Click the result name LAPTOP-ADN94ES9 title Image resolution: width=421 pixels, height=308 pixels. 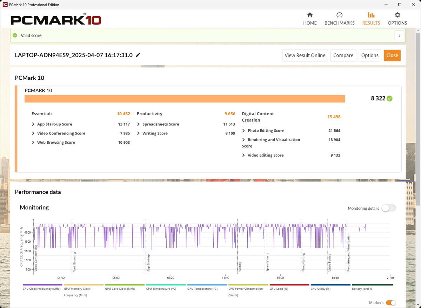[x=74, y=55]
